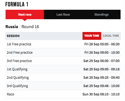Select the 1st Free practice row
125x101 pixels.
(x=63, y=44)
